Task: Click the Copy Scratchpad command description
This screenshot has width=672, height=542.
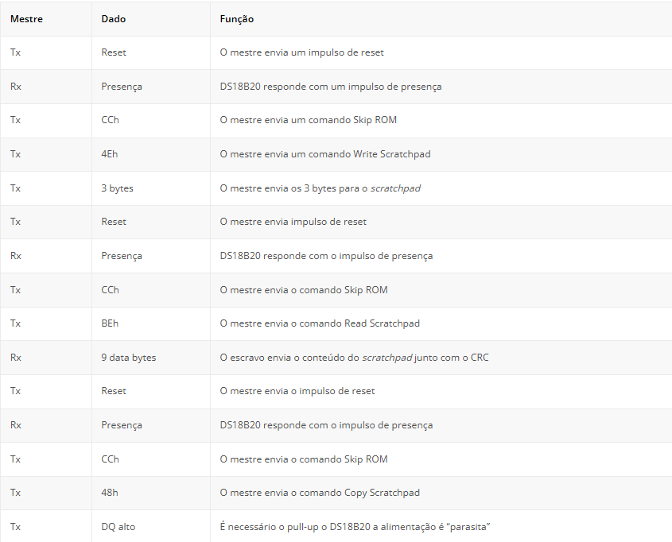Action: tap(320, 493)
